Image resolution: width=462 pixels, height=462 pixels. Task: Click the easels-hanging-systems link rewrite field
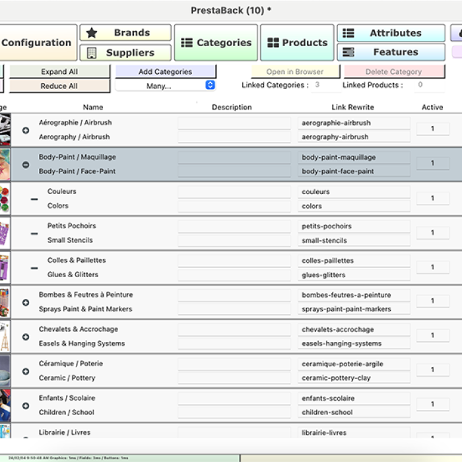[354, 344]
